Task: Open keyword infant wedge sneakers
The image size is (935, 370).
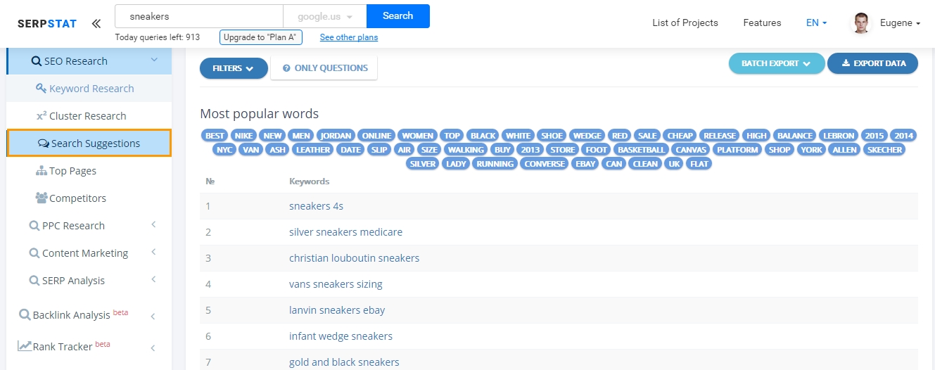Action: pos(341,336)
